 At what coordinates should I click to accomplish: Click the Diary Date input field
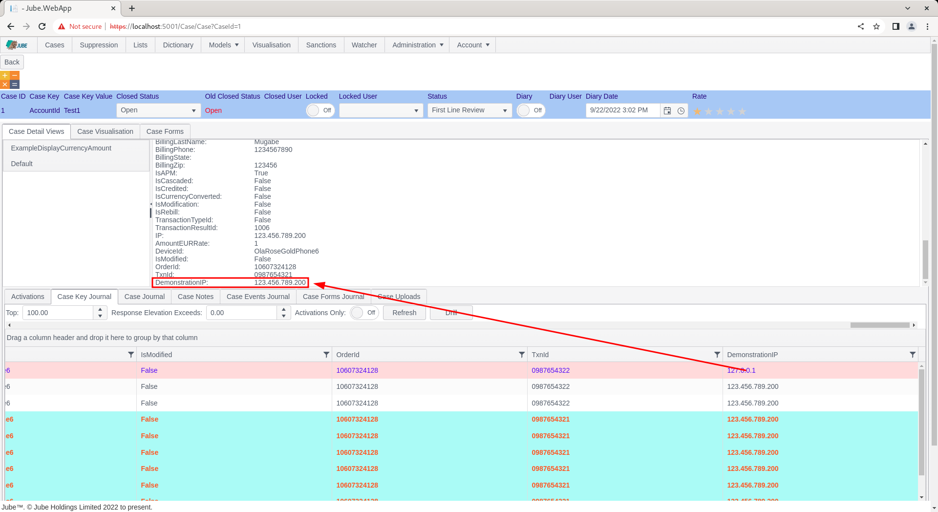(623, 110)
